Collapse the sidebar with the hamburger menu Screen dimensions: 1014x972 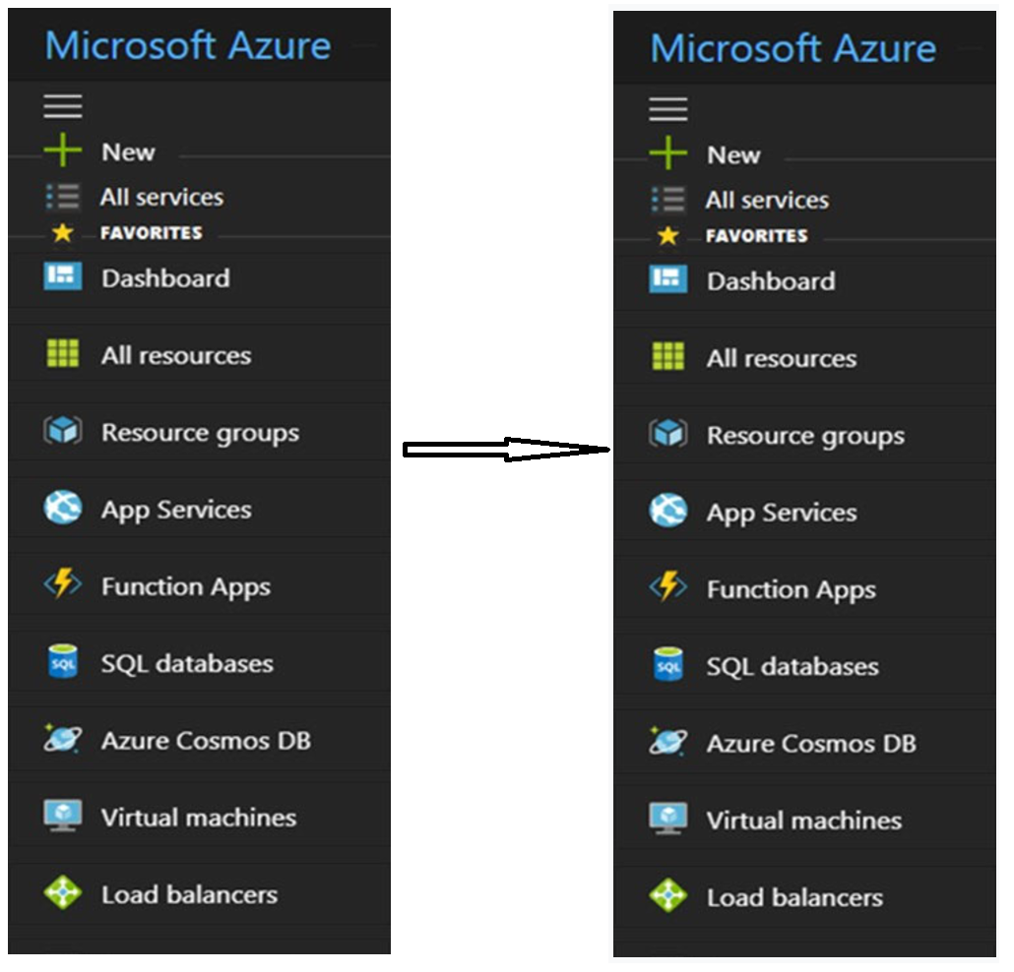[63, 106]
